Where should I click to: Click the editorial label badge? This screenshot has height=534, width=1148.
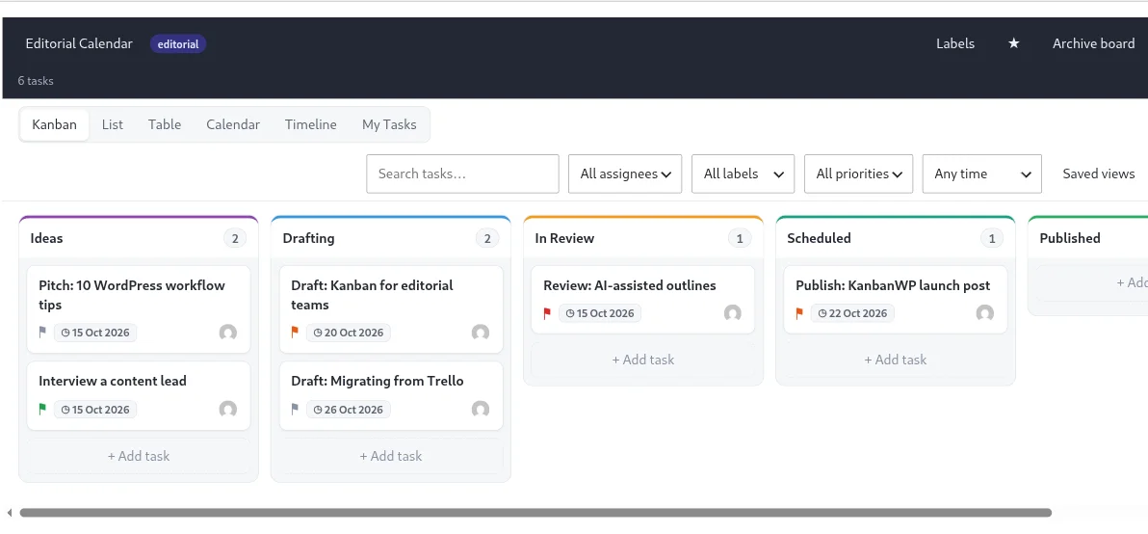click(x=178, y=44)
